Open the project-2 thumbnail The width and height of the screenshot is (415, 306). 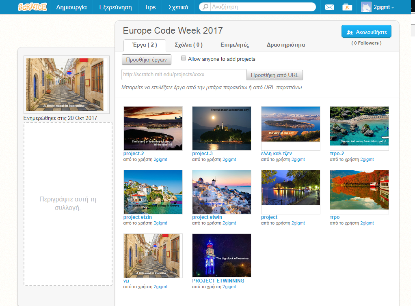tap(153, 128)
